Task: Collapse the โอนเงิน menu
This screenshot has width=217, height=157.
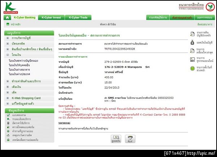Action: 8,55
